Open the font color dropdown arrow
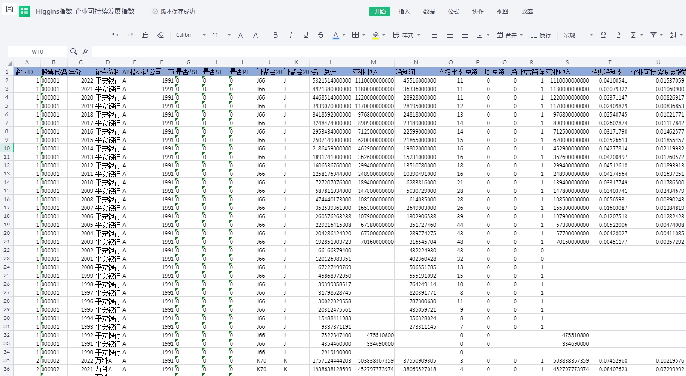This screenshot has width=686, height=376. 344,35
